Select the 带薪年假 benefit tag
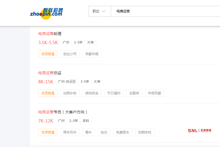The image size is (220, 147). tap(92, 54)
